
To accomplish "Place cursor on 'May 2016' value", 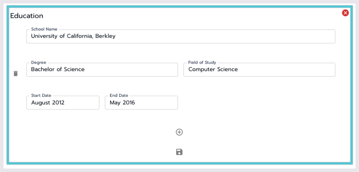I will pyautogui.click(x=122, y=102).
